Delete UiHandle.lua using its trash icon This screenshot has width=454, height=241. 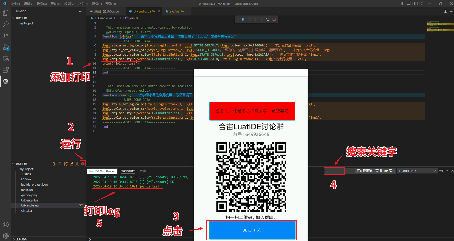[81, 205]
